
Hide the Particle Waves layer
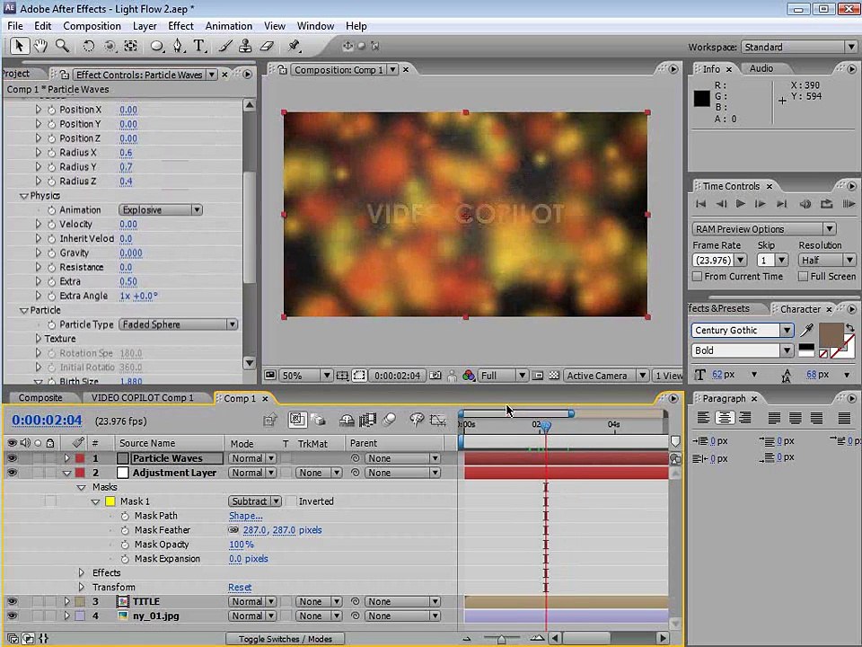coord(12,458)
